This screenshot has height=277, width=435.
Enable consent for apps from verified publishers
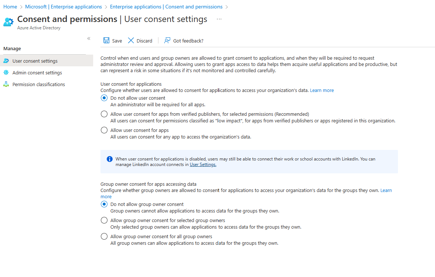104,114
